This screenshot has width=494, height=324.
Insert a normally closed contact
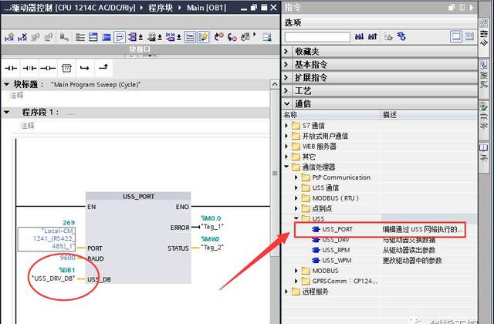pos(29,68)
